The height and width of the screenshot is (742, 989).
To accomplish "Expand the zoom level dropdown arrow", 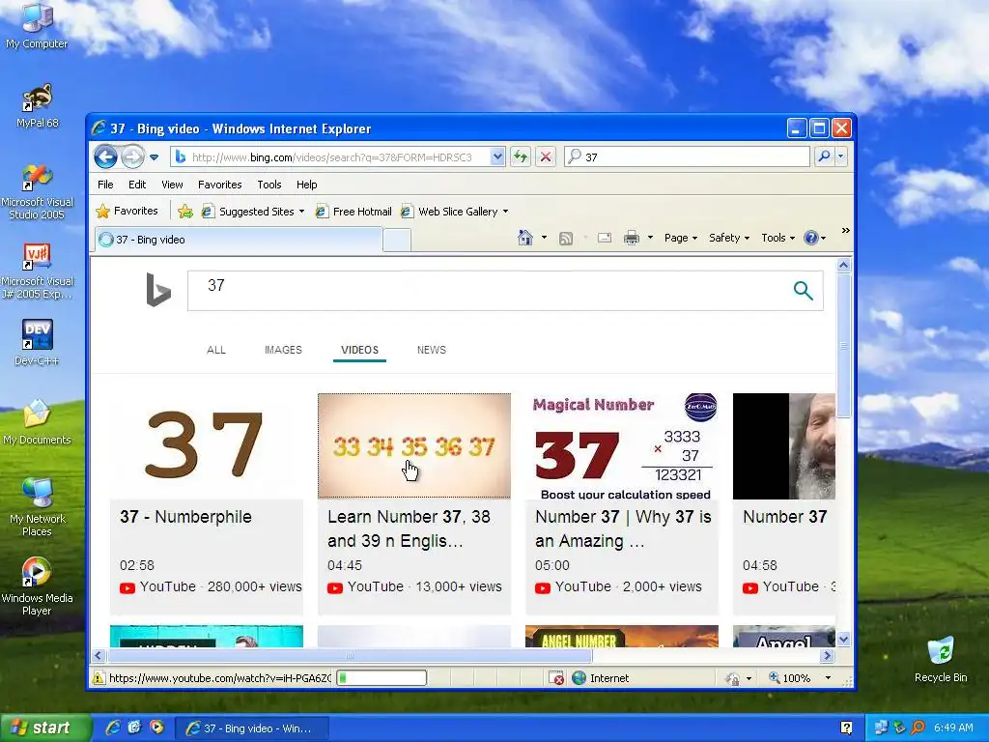I will pyautogui.click(x=828, y=678).
